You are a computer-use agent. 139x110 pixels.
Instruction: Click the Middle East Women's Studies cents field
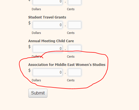[75, 72]
